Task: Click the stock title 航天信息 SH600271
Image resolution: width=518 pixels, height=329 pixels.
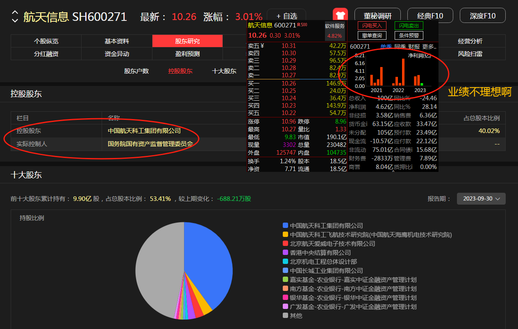Action: [x=75, y=17]
